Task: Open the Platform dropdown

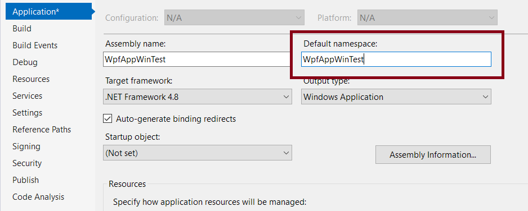Action: tap(427, 18)
